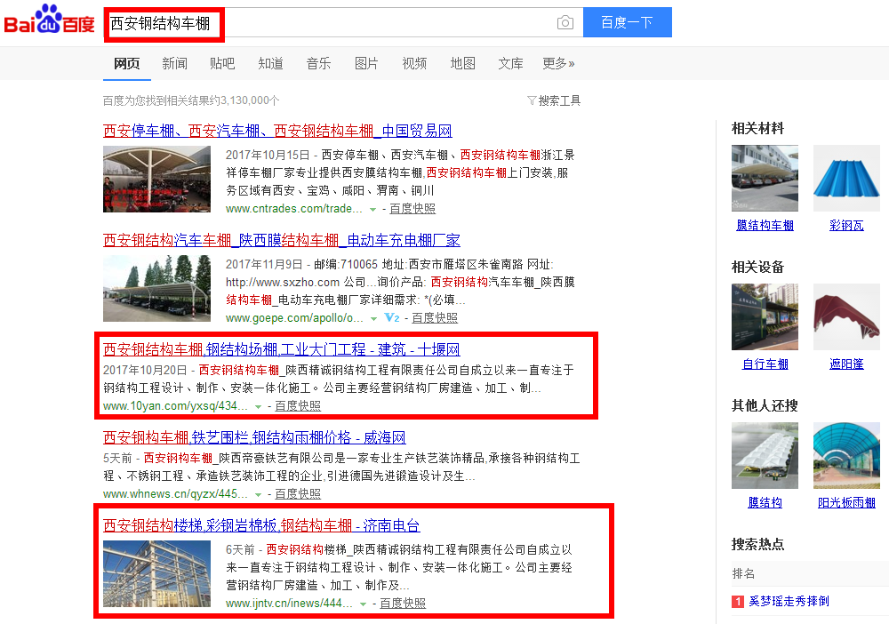Screen dimensions: 889x624
Task: Open 阳光板雨棚 link
Action: click(x=846, y=503)
